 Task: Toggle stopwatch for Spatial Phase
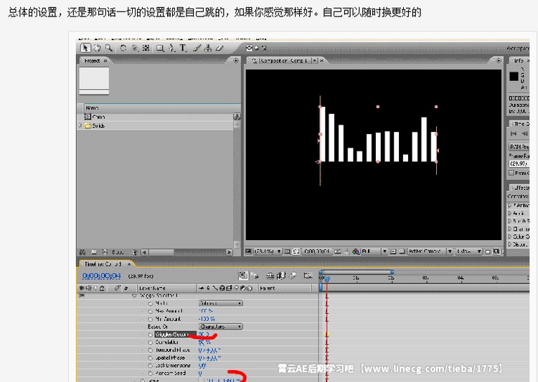[151, 358]
